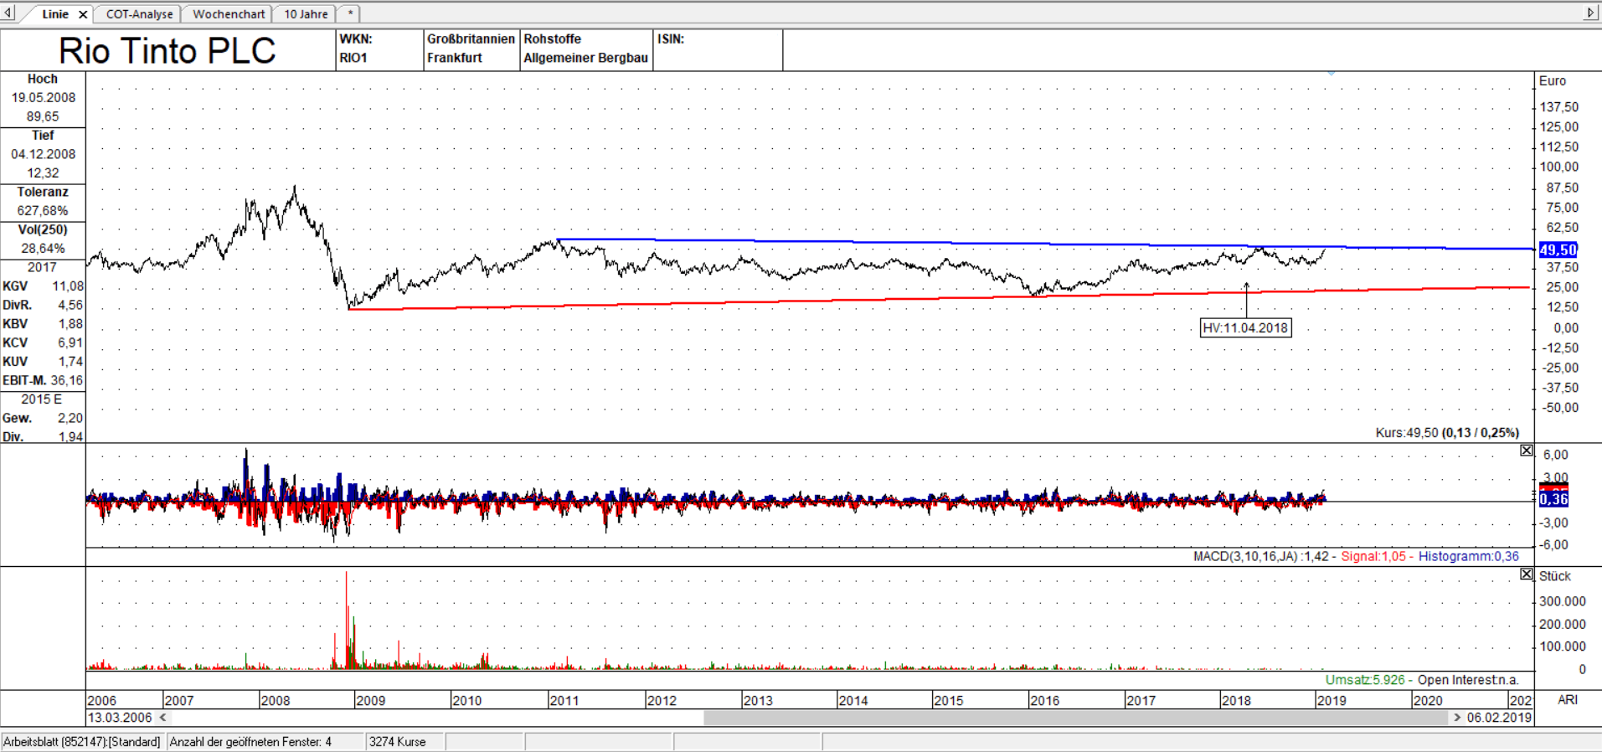Click the Arbeitsblatt (852147) status entry
This screenshot has height=752, width=1602.
pos(82,742)
